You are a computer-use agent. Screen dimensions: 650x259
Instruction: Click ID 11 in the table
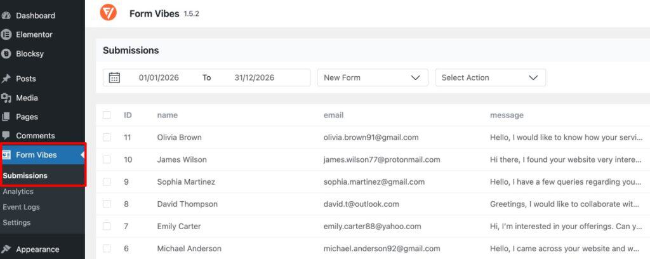127,137
